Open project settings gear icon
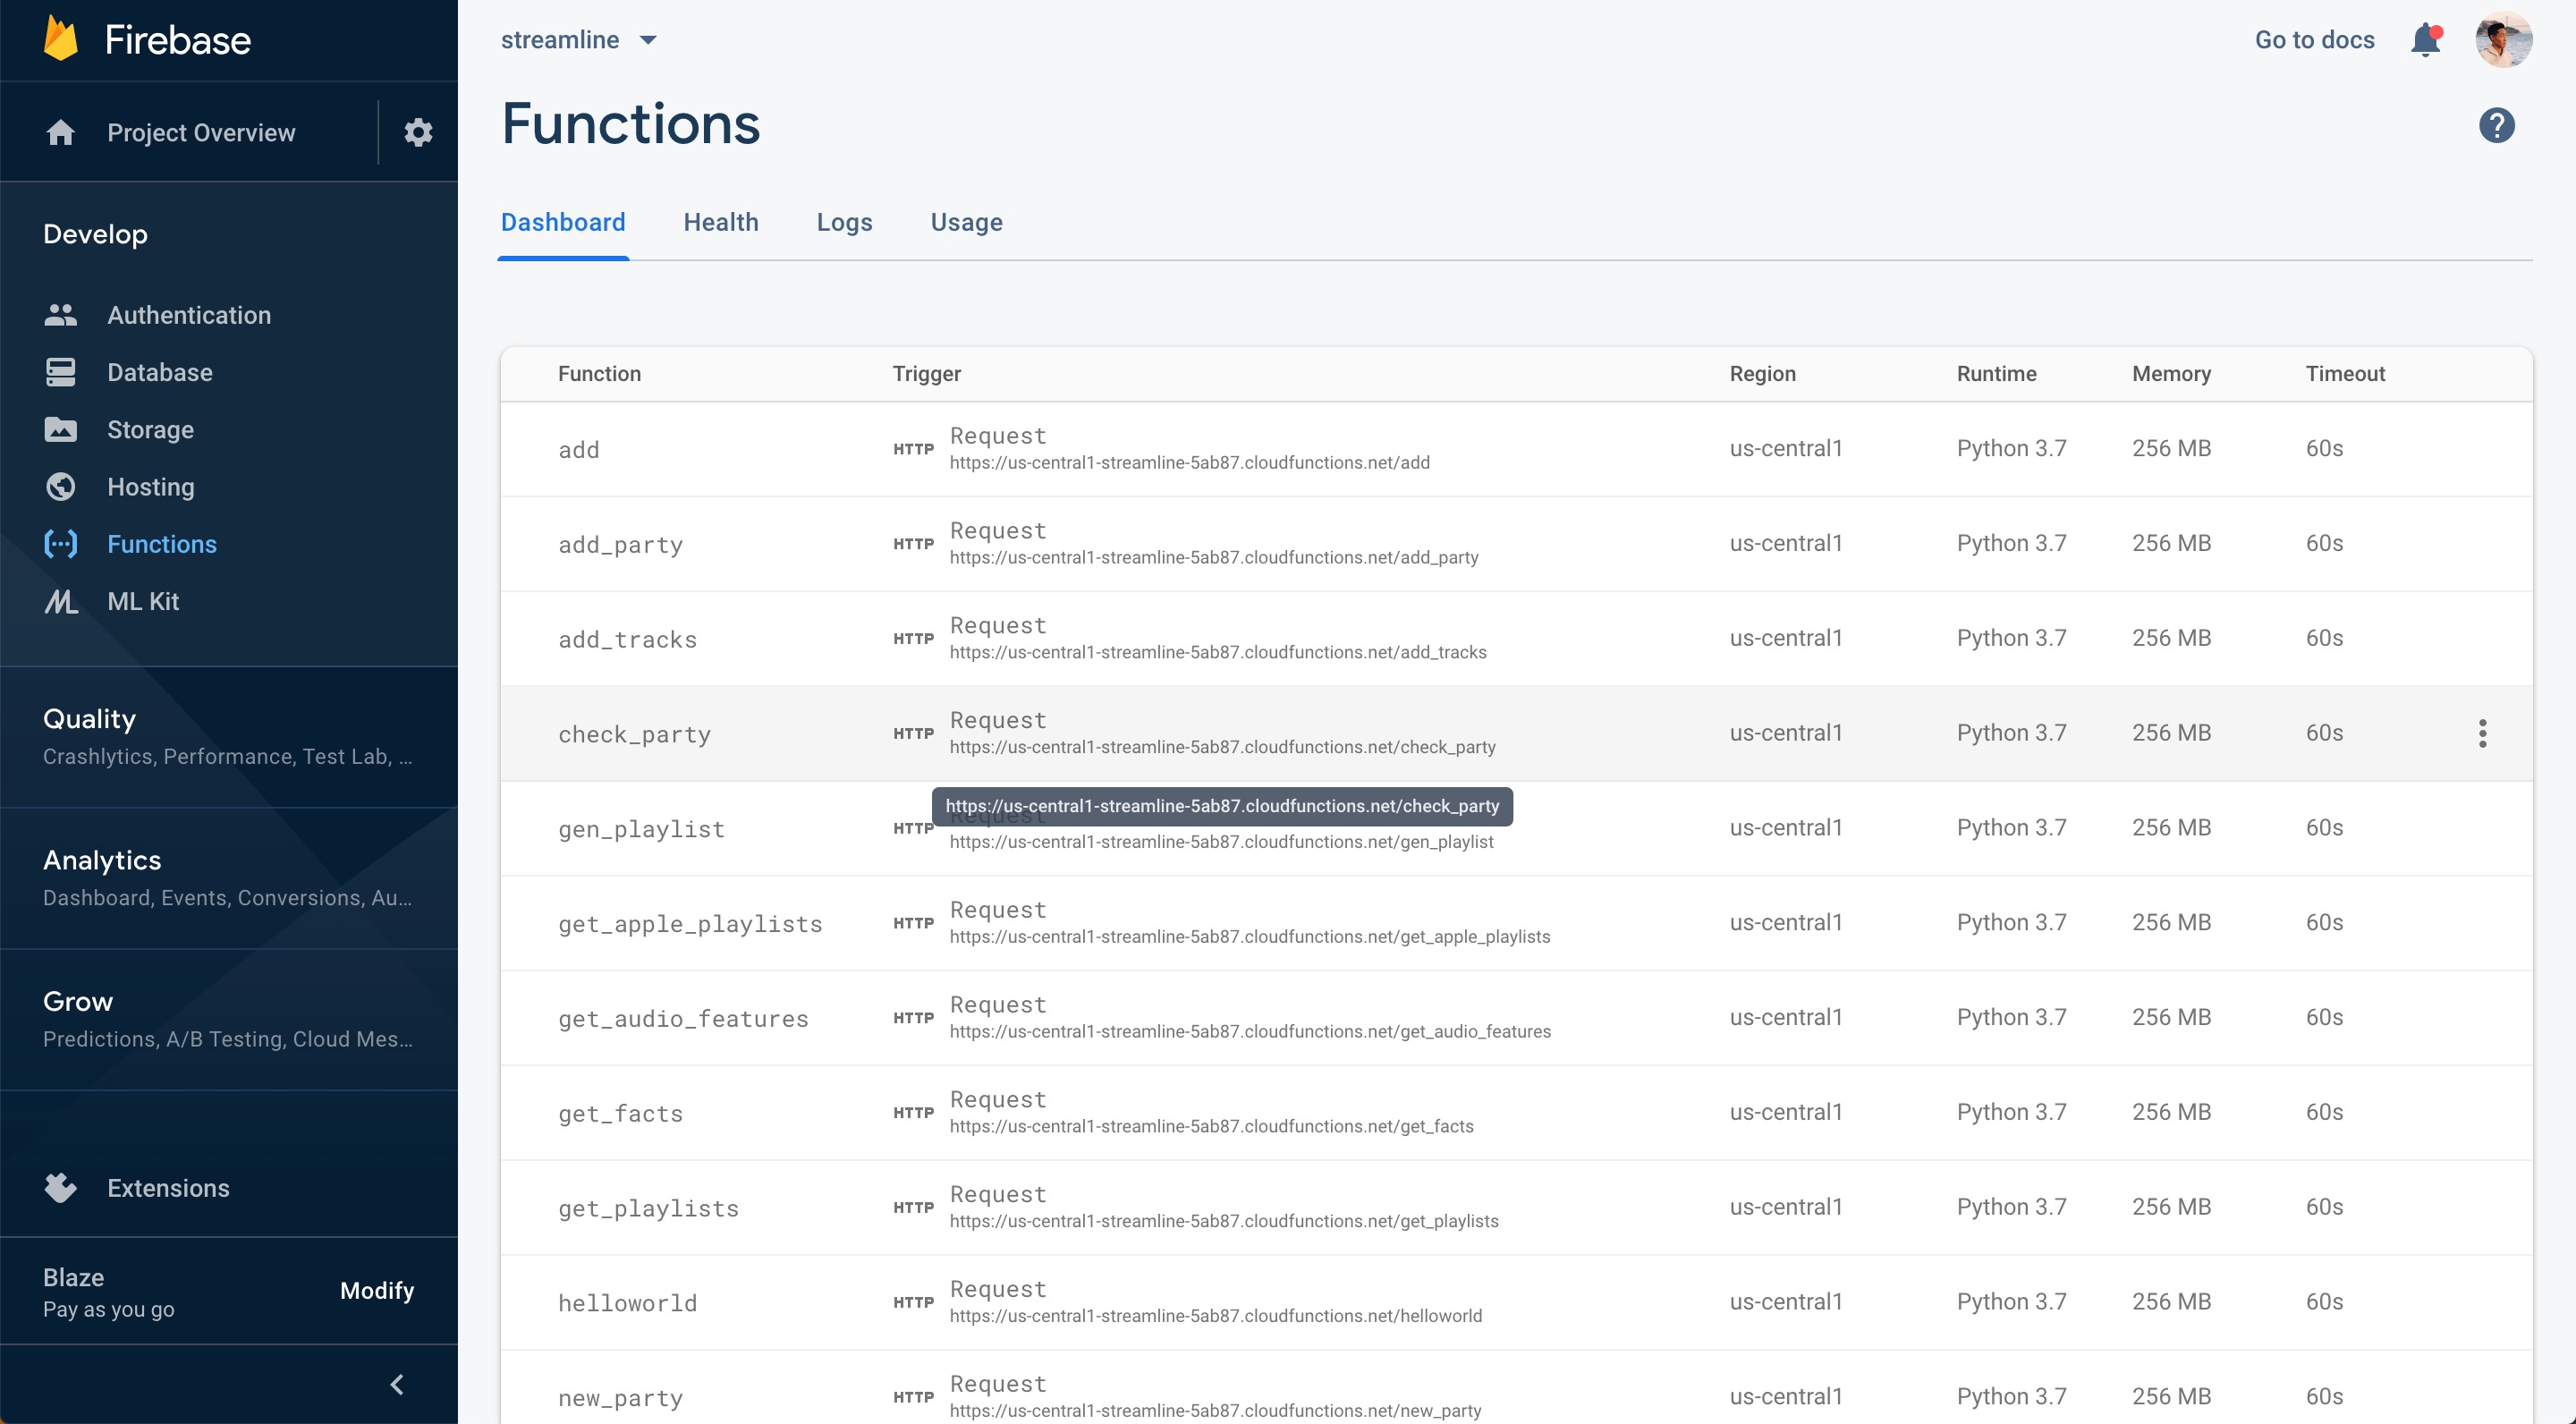Viewport: 2576px width, 1424px height. pos(418,132)
